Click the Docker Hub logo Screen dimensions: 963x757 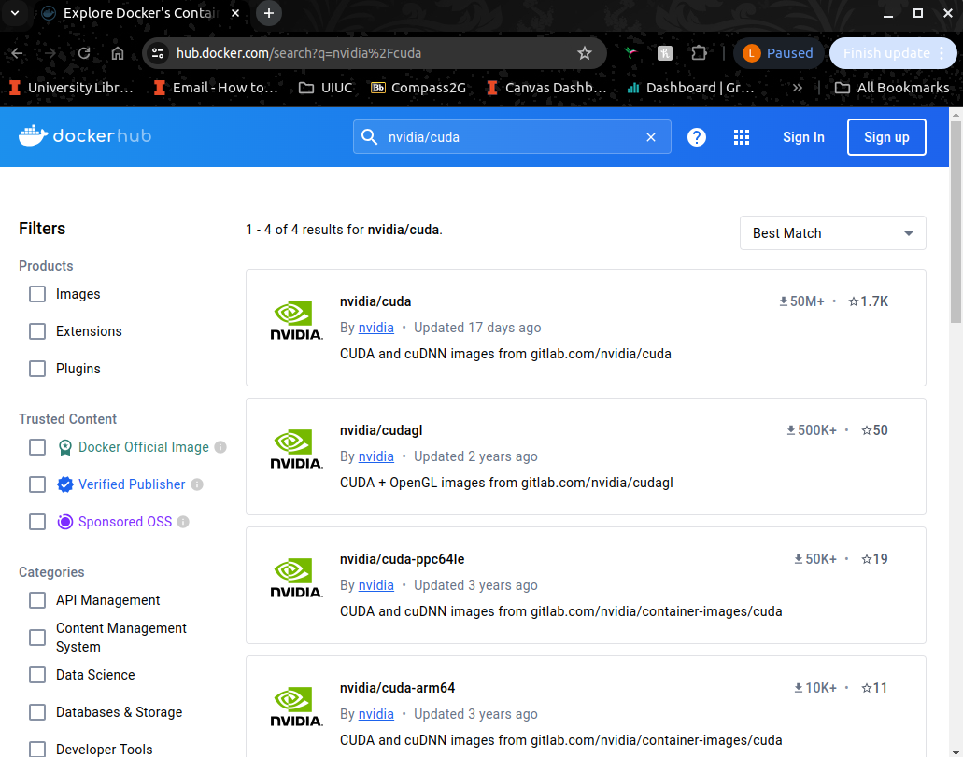click(85, 135)
